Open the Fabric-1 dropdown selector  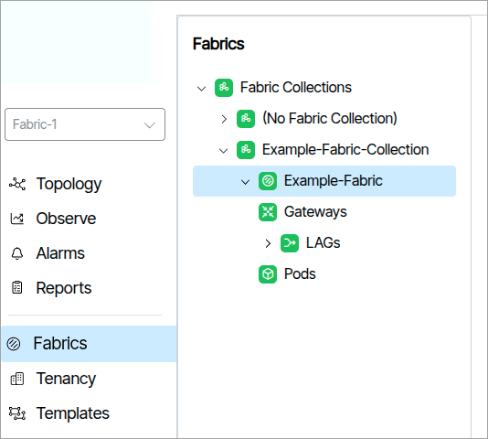point(85,124)
